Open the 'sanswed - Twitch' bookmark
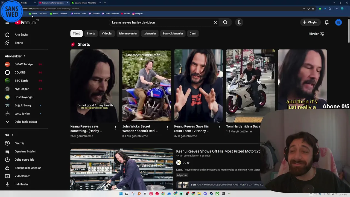350x197 pixels. [79, 13]
